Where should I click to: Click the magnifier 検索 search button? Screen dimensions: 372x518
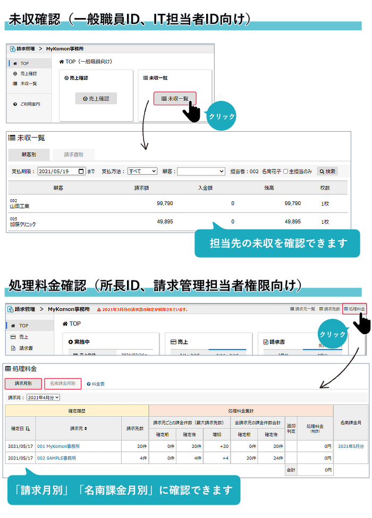pyautogui.click(x=327, y=171)
